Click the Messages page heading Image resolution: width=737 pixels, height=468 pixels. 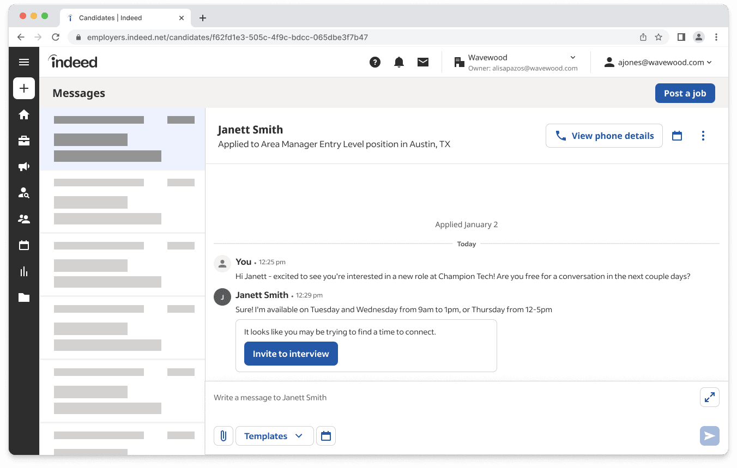(x=78, y=93)
